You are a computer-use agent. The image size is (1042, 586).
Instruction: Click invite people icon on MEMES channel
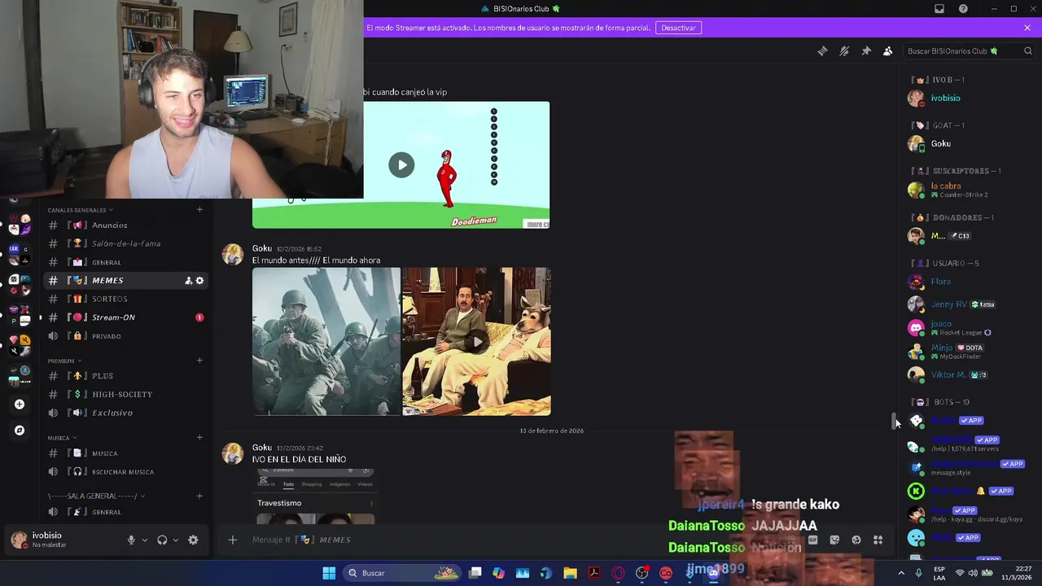coord(188,281)
